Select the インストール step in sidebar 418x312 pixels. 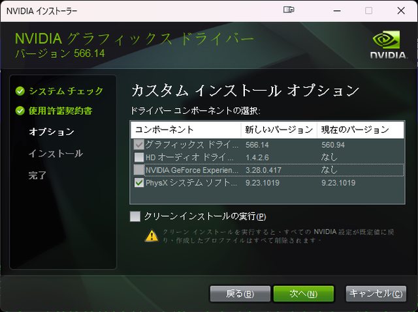point(56,154)
